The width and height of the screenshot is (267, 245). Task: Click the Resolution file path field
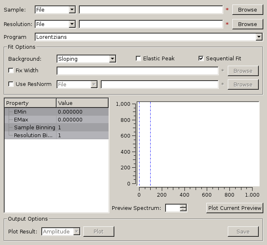pyautogui.click(x=151, y=24)
